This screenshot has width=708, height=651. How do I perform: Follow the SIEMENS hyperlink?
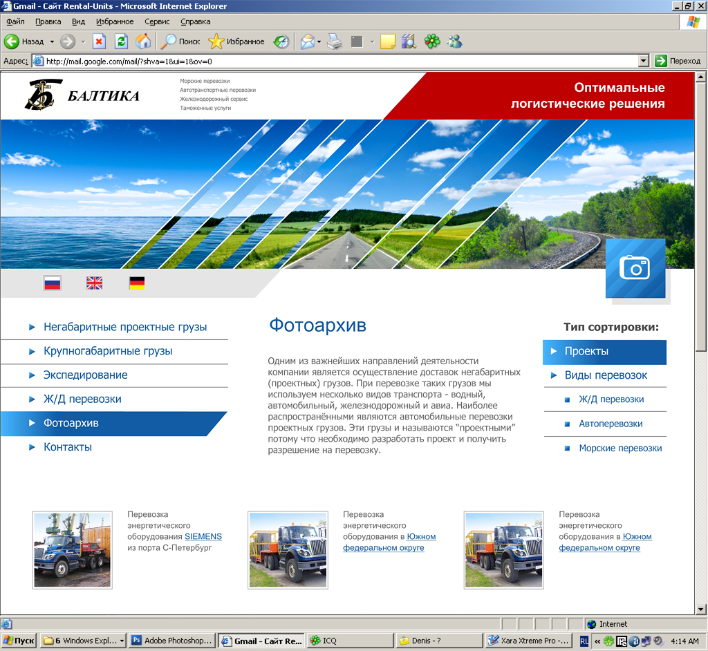(203, 536)
